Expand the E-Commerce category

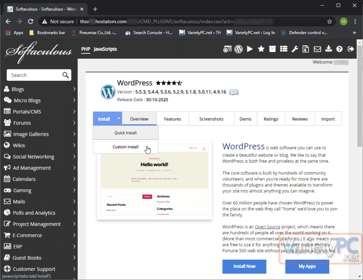point(74,235)
